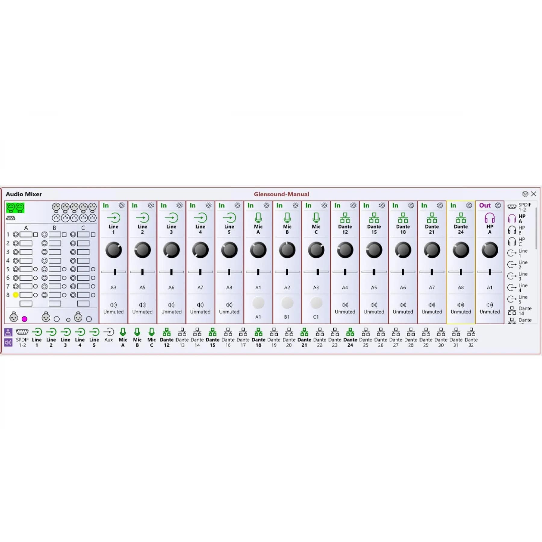Select Dante 32 in the bottom strip
Viewport: 542px width, 542px height.
tap(471, 338)
